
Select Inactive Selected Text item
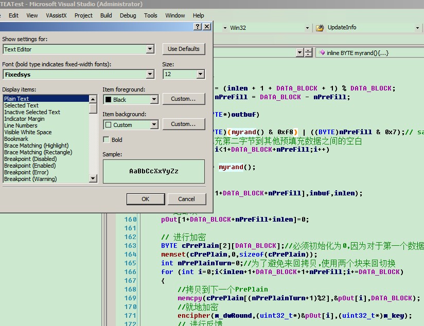(x=46, y=112)
